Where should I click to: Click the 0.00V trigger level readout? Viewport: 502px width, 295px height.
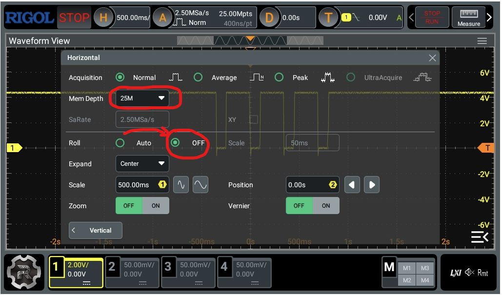pos(378,18)
